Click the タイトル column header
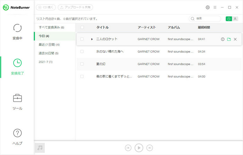The image size is (243, 155). pos(102,27)
